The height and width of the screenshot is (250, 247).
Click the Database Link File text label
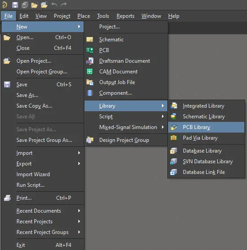204,172
